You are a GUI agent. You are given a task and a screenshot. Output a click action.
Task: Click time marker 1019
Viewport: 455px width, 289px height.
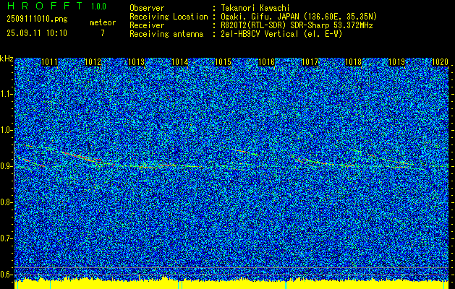[396, 62]
